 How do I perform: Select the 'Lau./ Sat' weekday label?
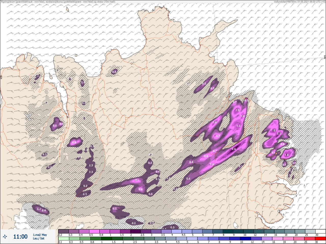tap(39, 239)
